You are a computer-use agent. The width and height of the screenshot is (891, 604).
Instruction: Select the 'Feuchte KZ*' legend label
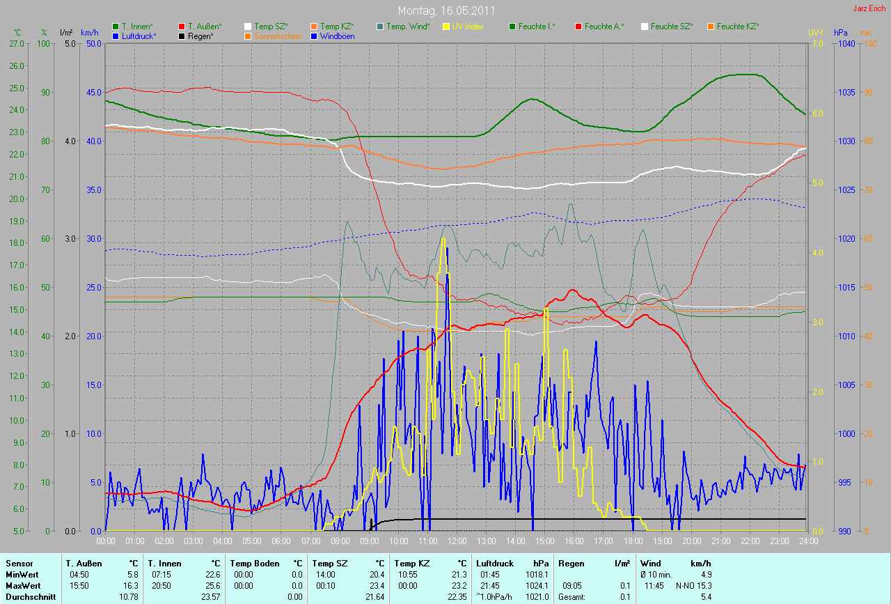click(738, 26)
